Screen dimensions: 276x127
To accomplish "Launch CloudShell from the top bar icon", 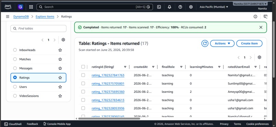I will (x=159, y=7).
